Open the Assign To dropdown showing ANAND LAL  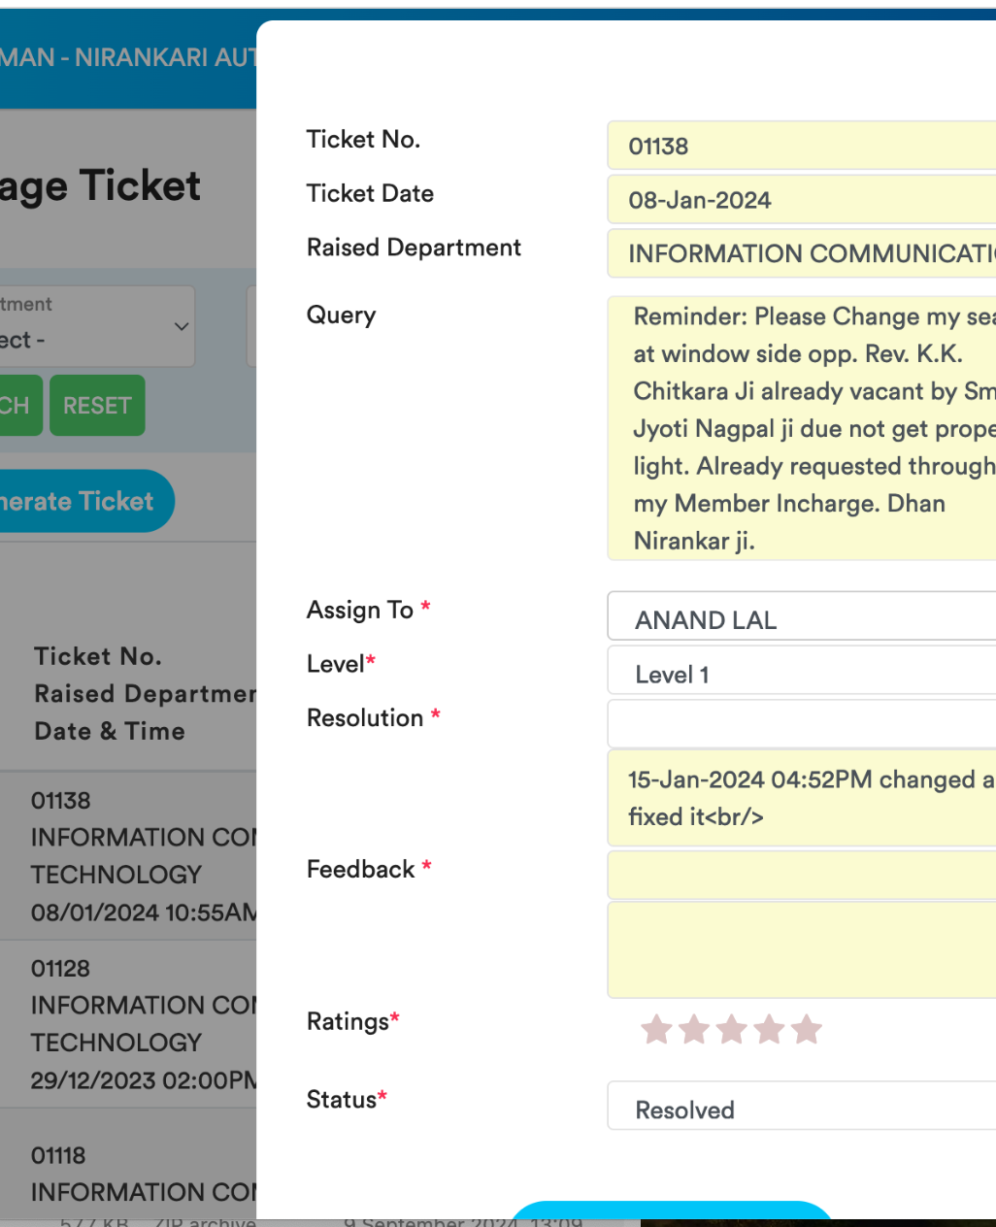(x=801, y=618)
